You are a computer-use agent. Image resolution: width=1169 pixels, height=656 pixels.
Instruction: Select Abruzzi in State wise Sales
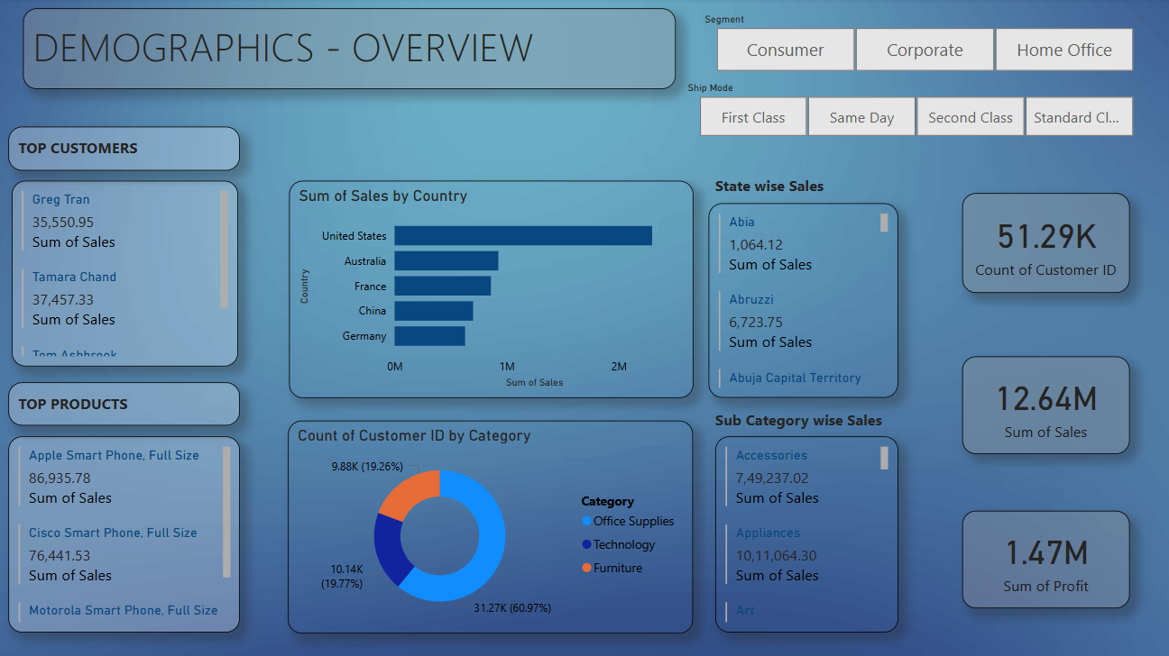[751, 299]
